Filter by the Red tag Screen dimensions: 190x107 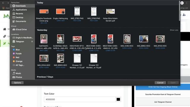click(x=22, y=57)
